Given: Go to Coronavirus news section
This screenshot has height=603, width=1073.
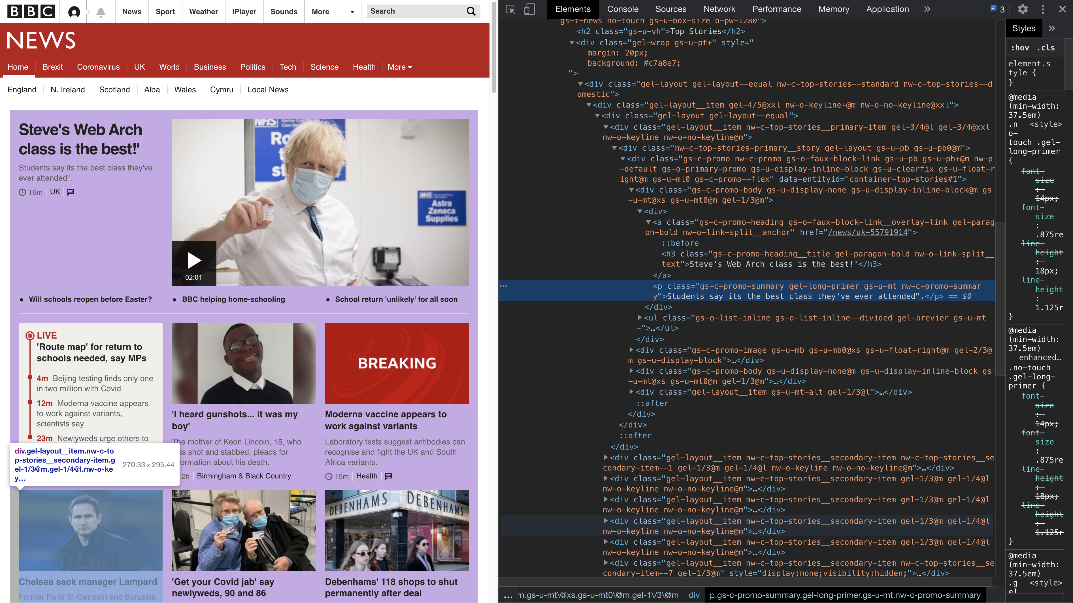Looking at the screenshot, I should point(98,67).
